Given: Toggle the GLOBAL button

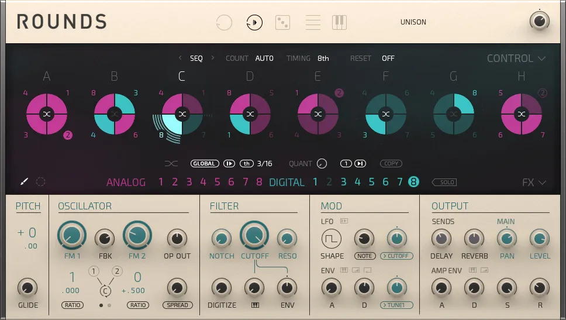Looking at the screenshot, I should coord(205,164).
